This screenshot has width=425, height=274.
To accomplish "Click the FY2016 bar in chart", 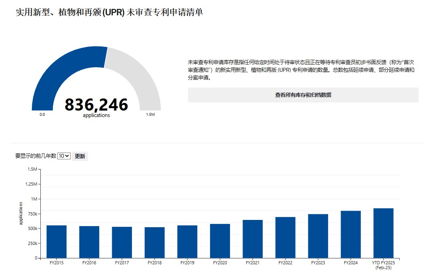I will click(89, 242).
